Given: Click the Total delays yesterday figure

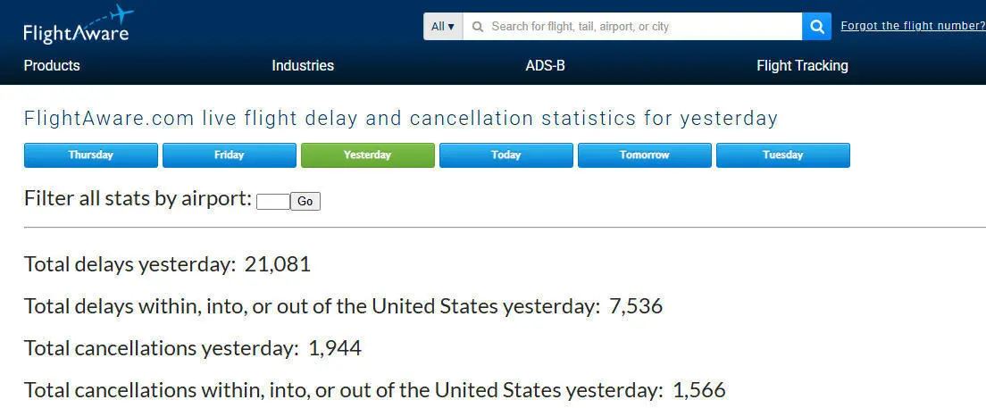Looking at the screenshot, I should 277,264.
